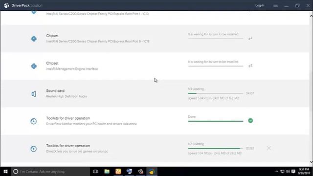Click the disc icon for DirectX toolkit
Viewport: 313px width, 176px height.
tap(34, 149)
